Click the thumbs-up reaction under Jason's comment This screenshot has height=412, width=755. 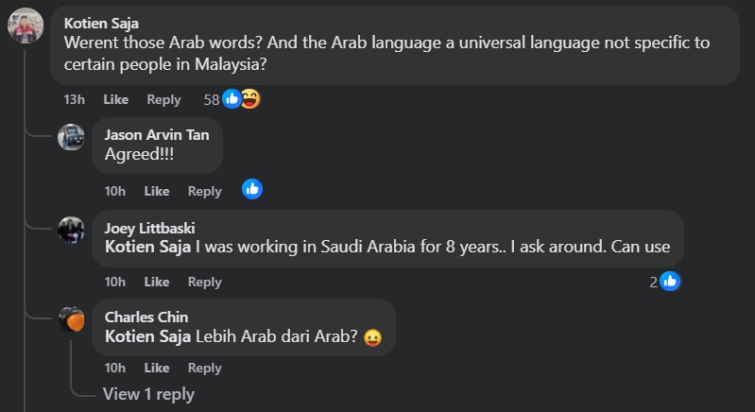(251, 190)
